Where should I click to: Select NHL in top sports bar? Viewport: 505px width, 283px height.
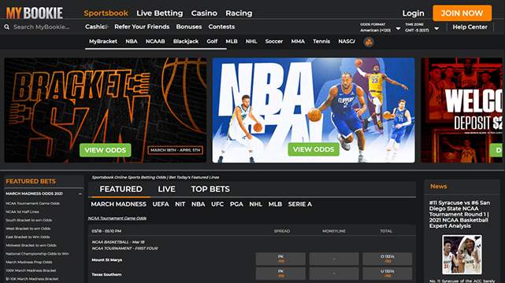tap(251, 42)
